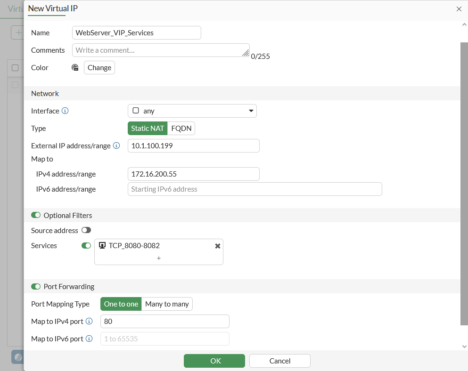Click the External IP address info icon
468x371 pixels.
116,146
